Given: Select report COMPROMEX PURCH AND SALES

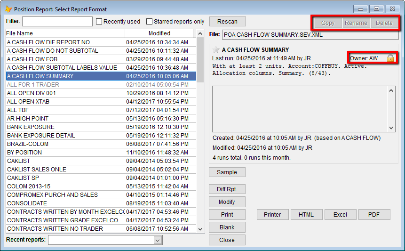Looking at the screenshot, I should click(x=101, y=195).
